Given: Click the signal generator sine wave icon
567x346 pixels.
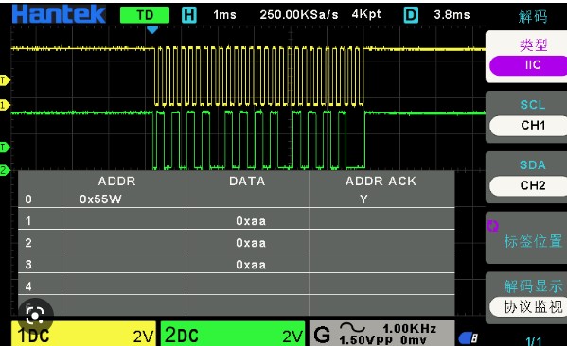Looking at the screenshot, I should (x=352, y=327).
